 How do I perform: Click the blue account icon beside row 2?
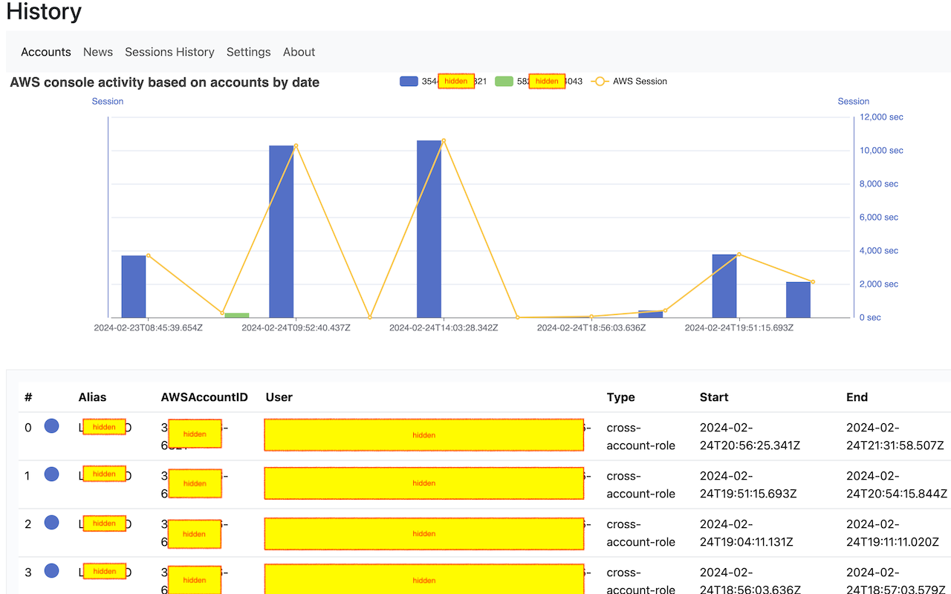coord(51,522)
